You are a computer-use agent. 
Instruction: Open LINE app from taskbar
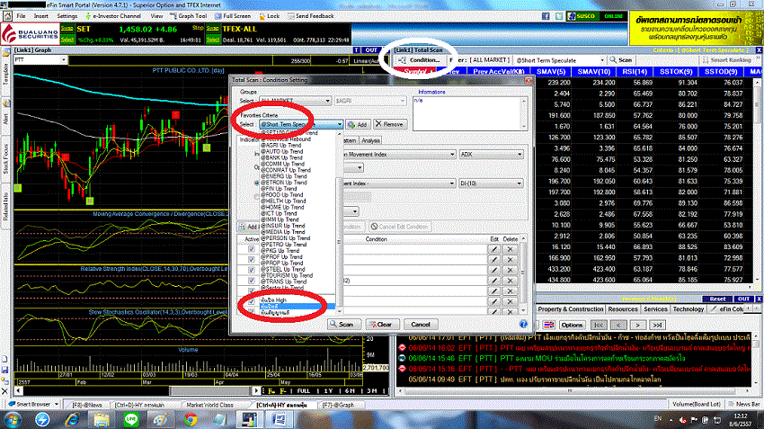131,420
